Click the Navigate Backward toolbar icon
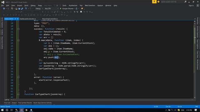The width and height of the screenshot is (200, 112). pos(4,9)
